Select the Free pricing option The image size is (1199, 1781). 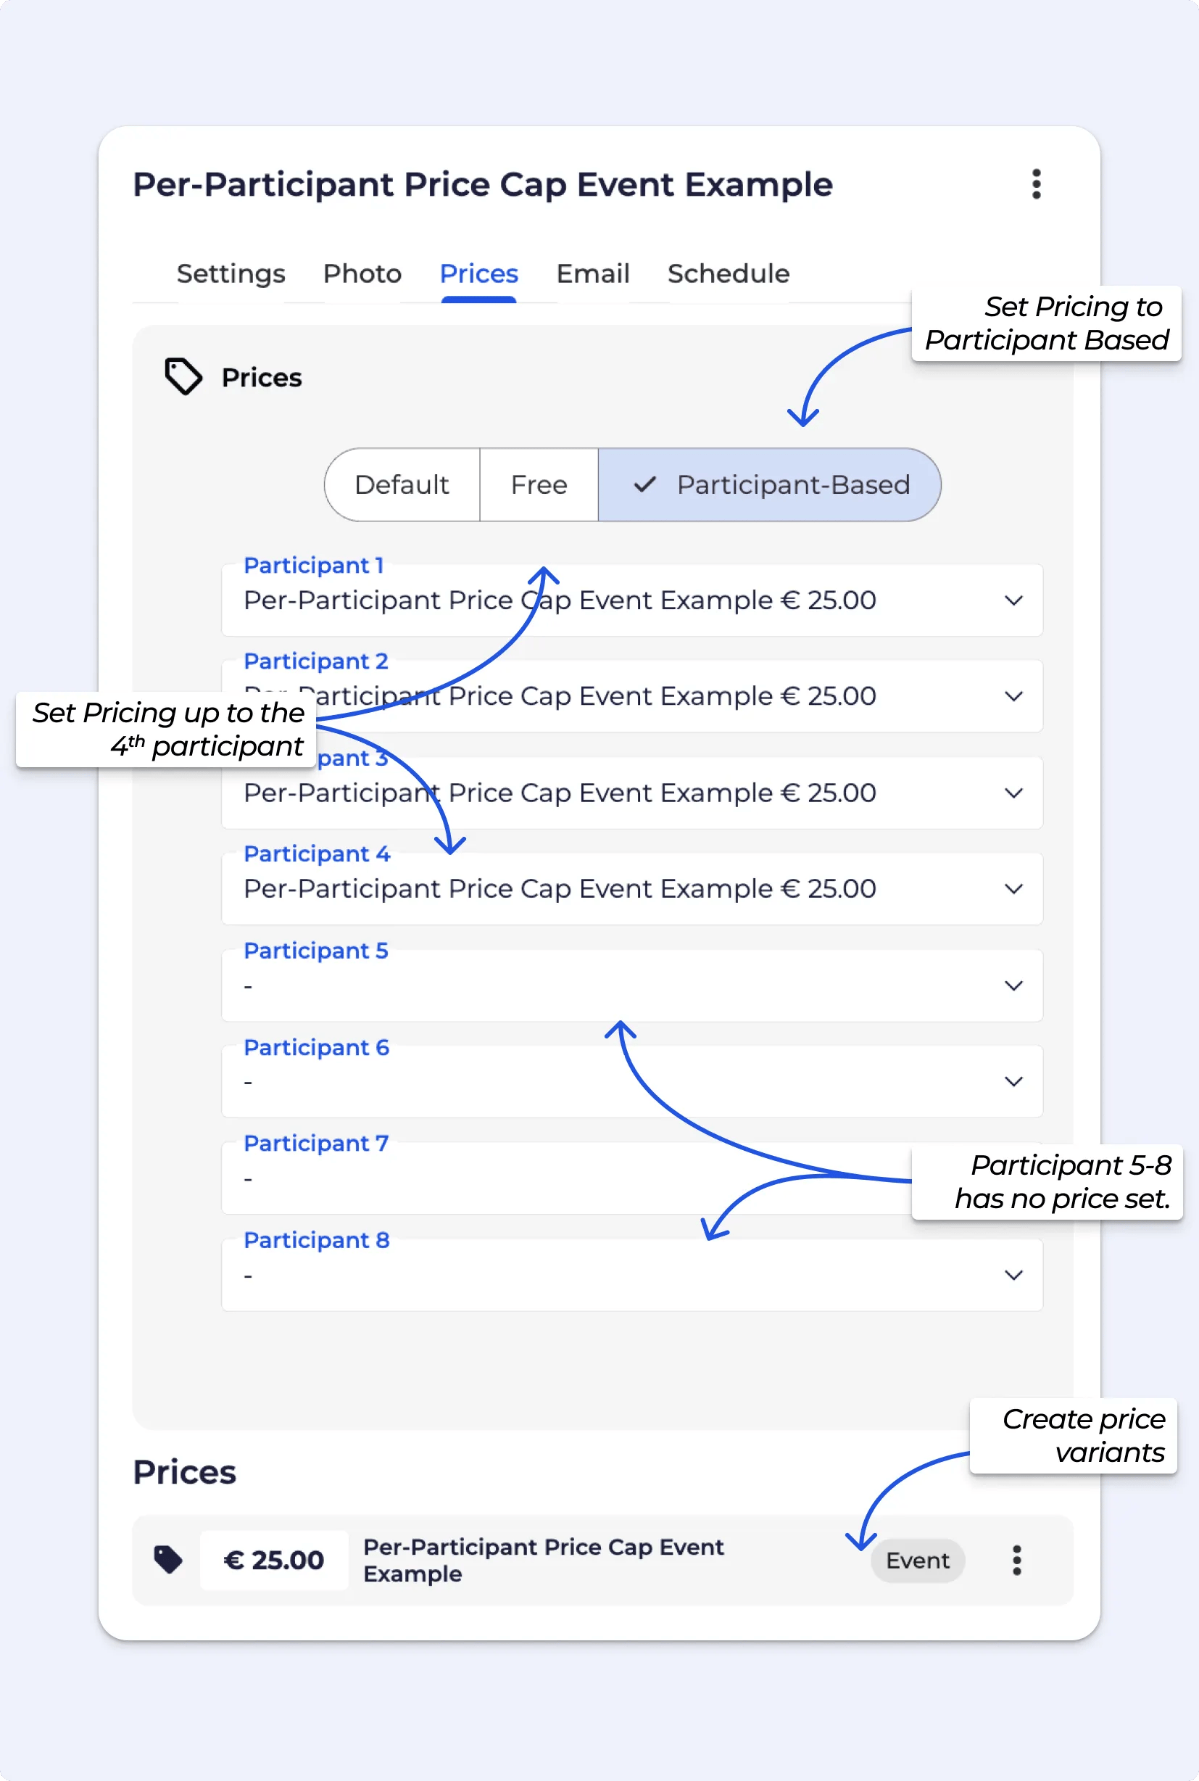(539, 484)
